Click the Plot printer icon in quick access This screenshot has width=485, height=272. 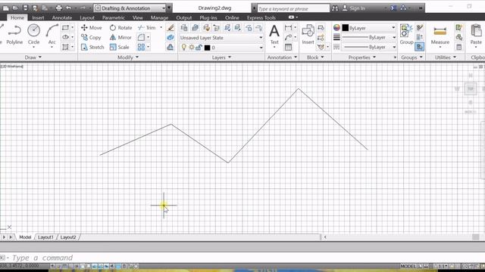59,8
